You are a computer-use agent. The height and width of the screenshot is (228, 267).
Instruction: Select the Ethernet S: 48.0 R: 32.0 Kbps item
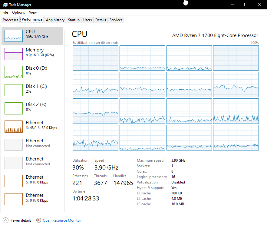click(x=32, y=127)
